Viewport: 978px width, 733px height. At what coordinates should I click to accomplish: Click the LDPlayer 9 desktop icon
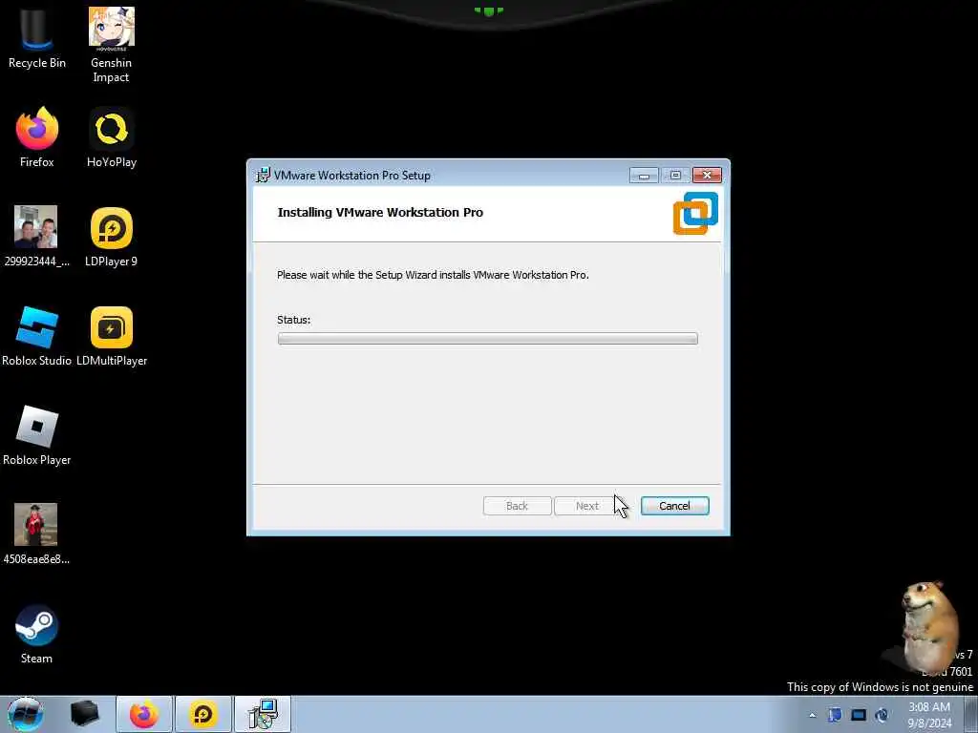pyautogui.click(x=111, y=237)
